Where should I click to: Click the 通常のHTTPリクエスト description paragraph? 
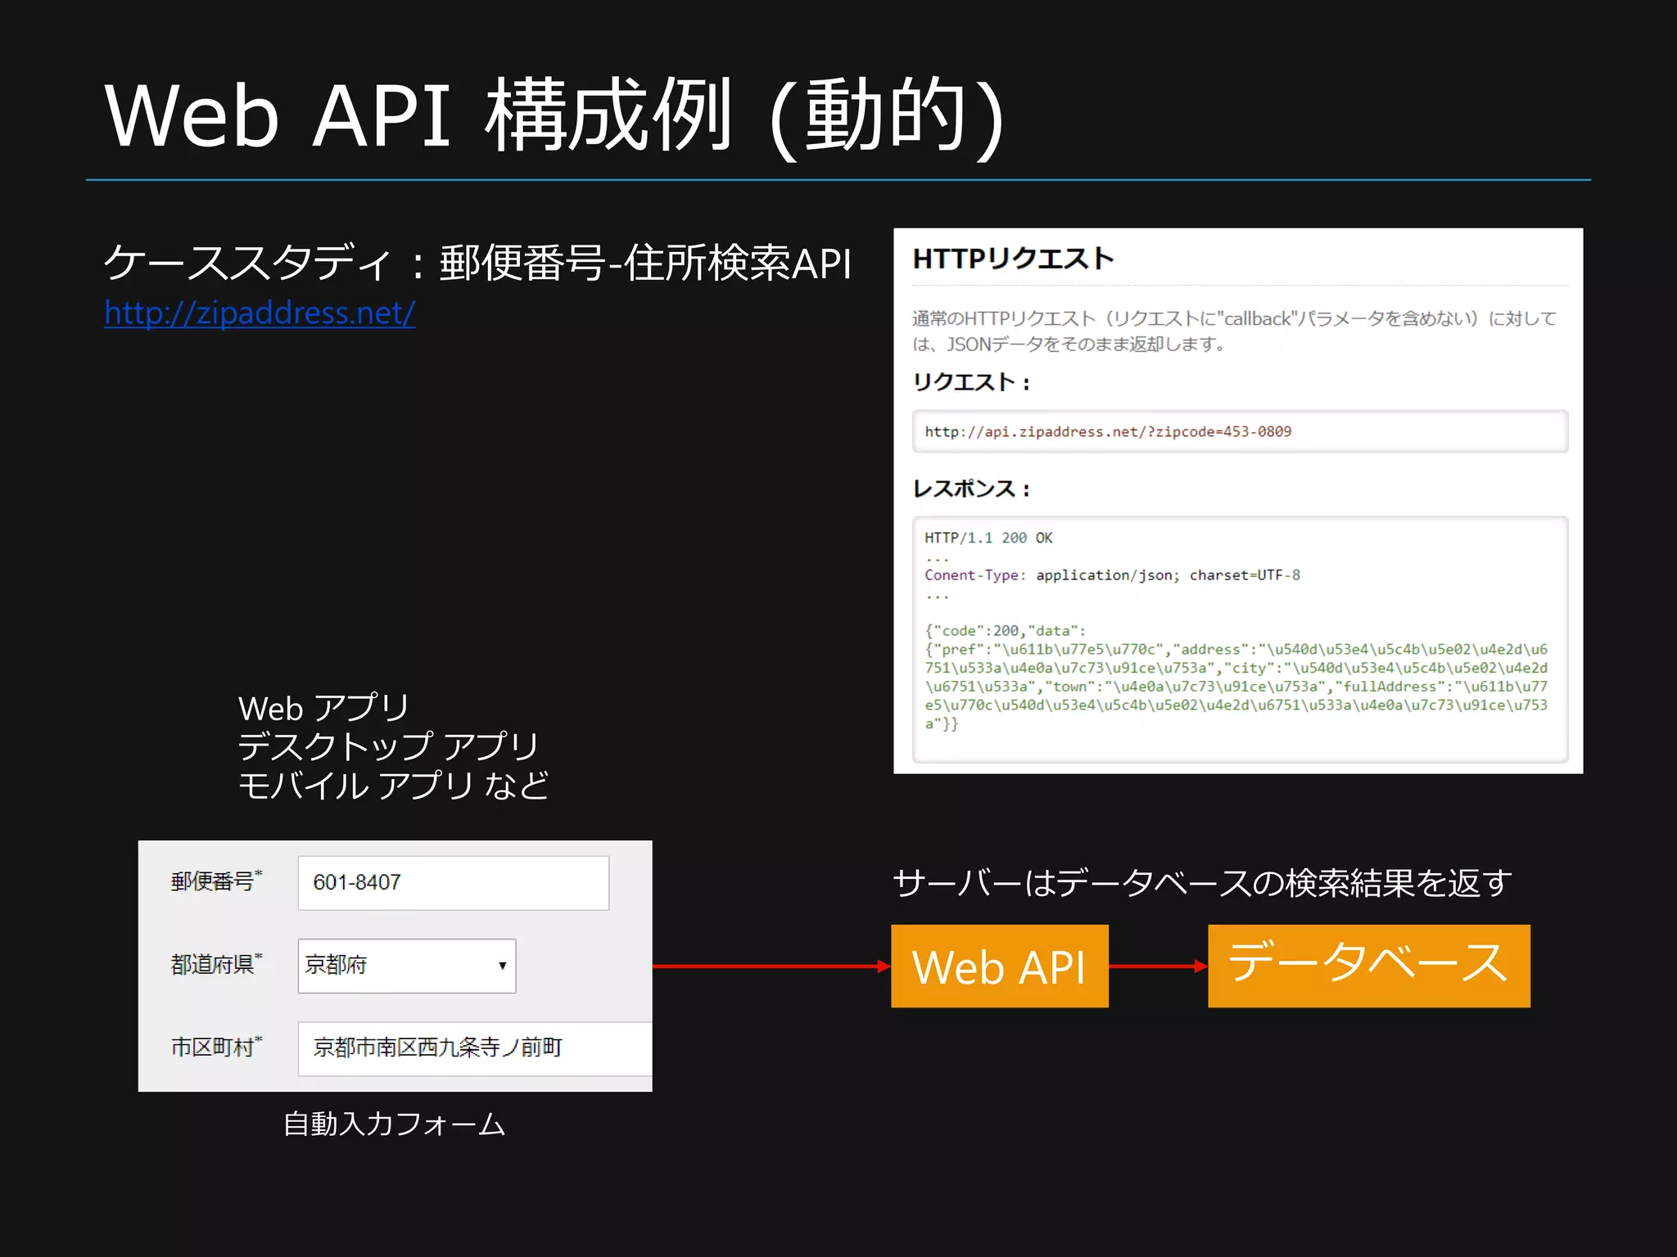point(1235,331)
